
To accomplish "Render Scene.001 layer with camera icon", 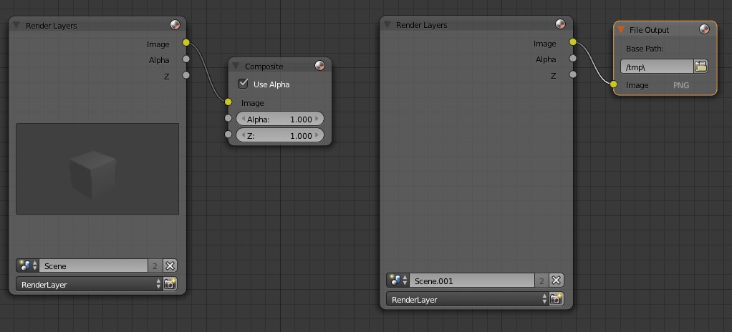I will coord(556,299).
